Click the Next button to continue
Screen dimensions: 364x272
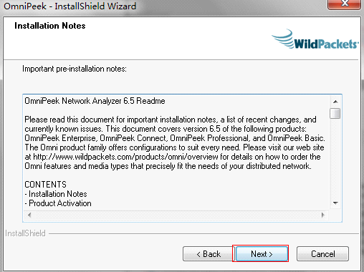[x=262, y=254]
